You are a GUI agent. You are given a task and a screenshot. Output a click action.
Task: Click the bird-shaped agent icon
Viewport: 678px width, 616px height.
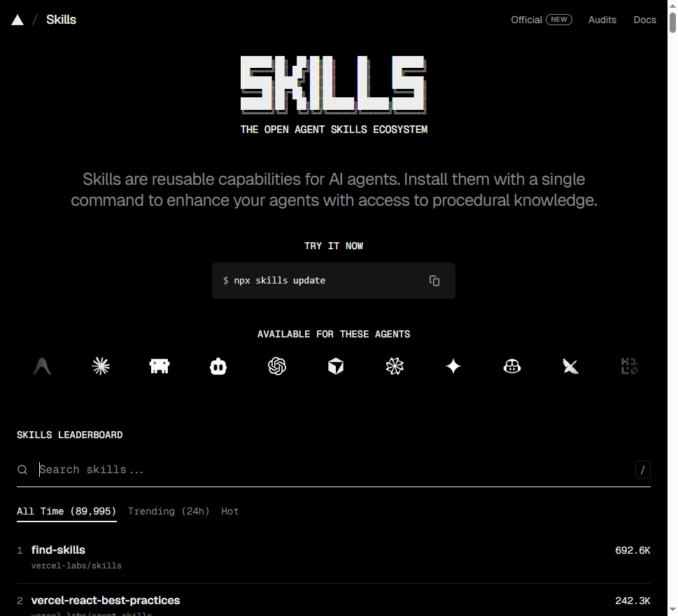coord(570,365)
